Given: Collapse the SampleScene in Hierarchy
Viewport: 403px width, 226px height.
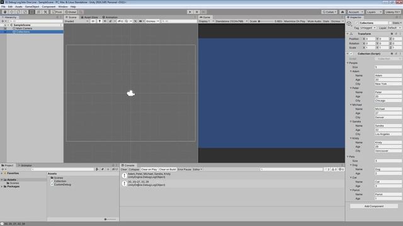Looking at the screenshot, I should pos(8,25).
